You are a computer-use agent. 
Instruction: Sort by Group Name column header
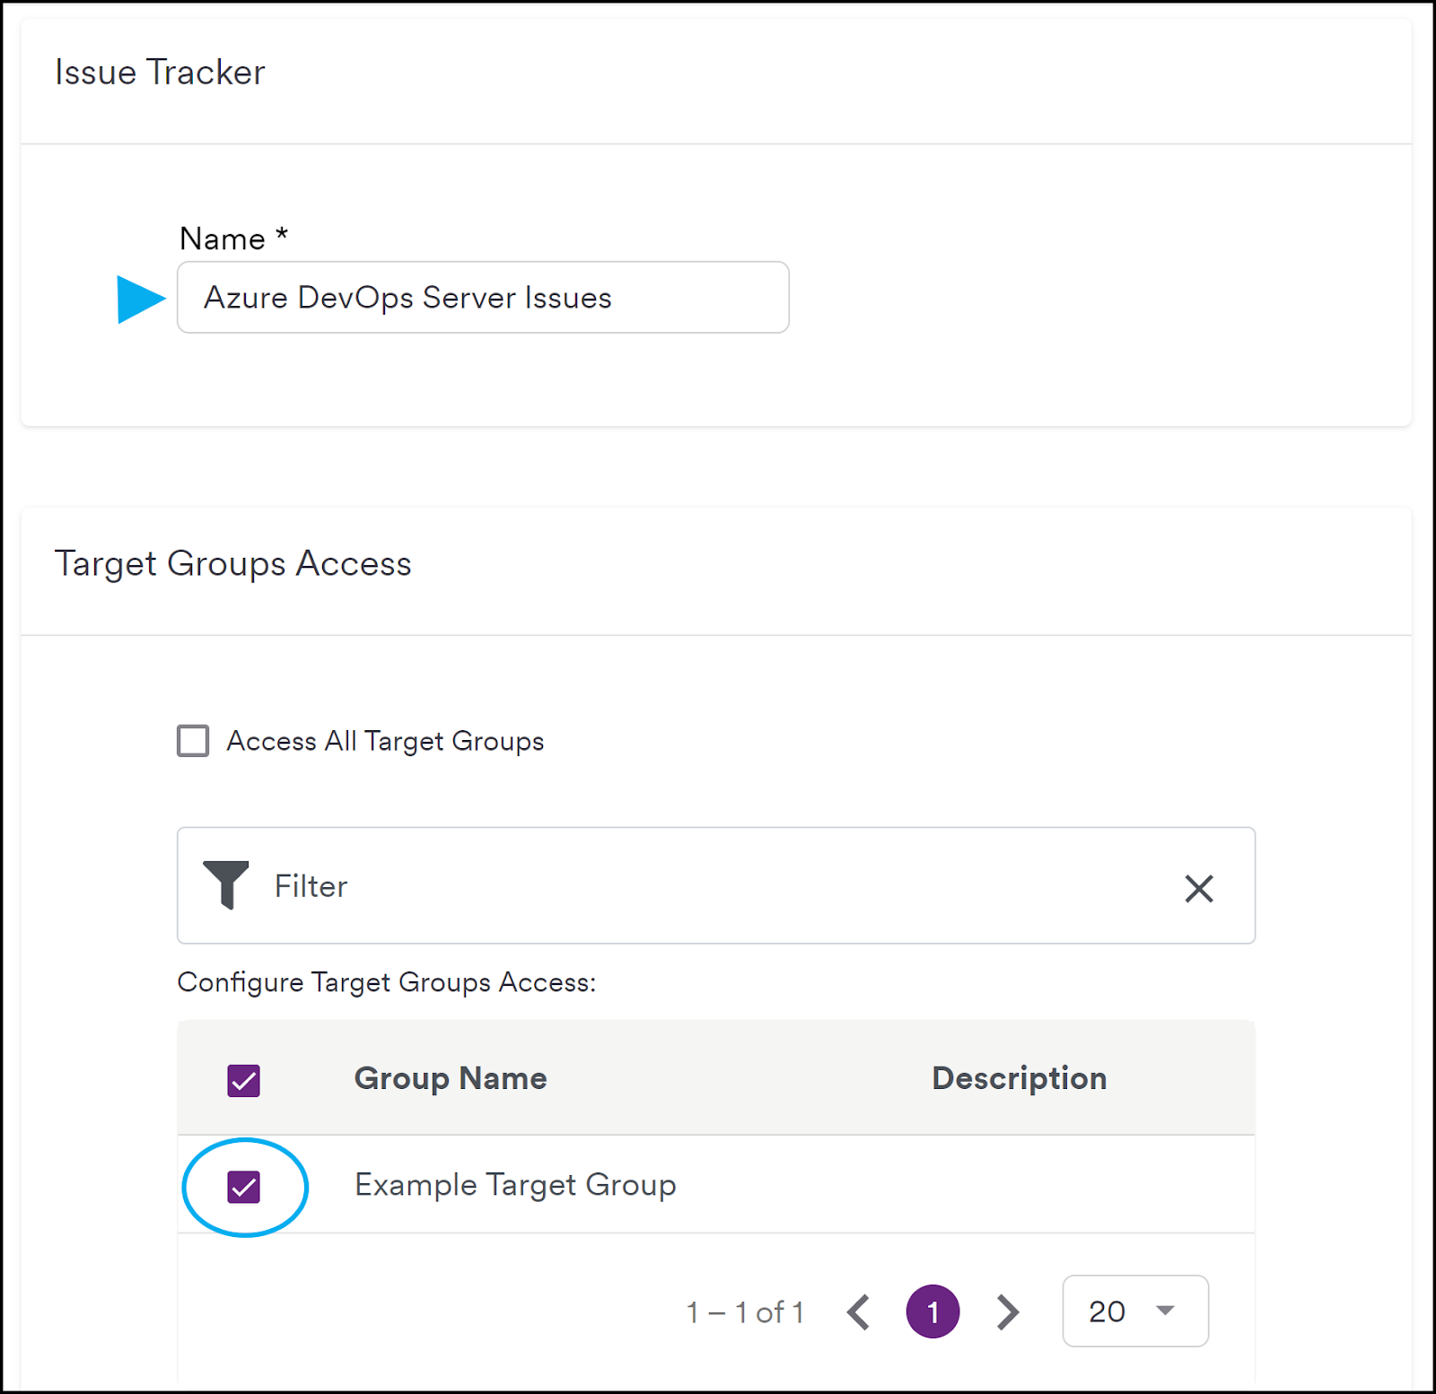point(451,1078)
